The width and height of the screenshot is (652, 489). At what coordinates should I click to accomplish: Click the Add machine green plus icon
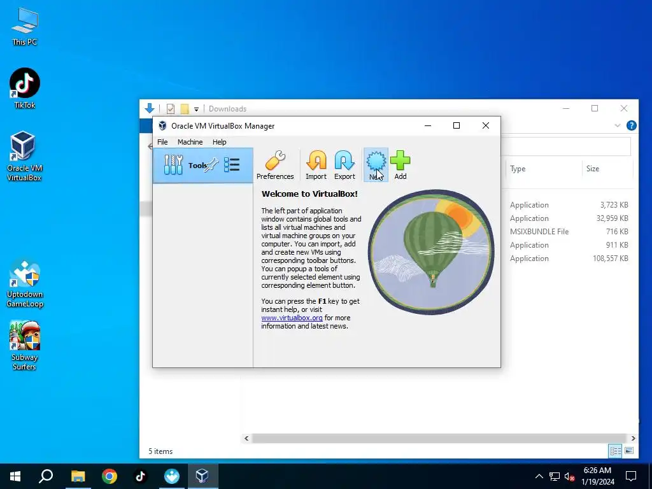pos(400,165)
